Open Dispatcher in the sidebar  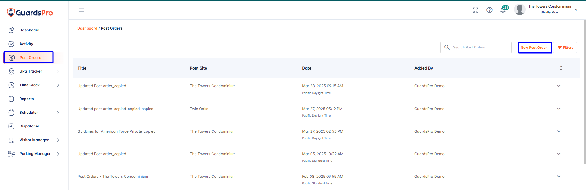(29, 126)
